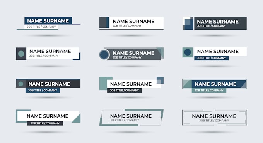This screenshot has width=263, height=143.
Task: Click the overlapping blue squares beside the charcoal banner
Action: 188,23
